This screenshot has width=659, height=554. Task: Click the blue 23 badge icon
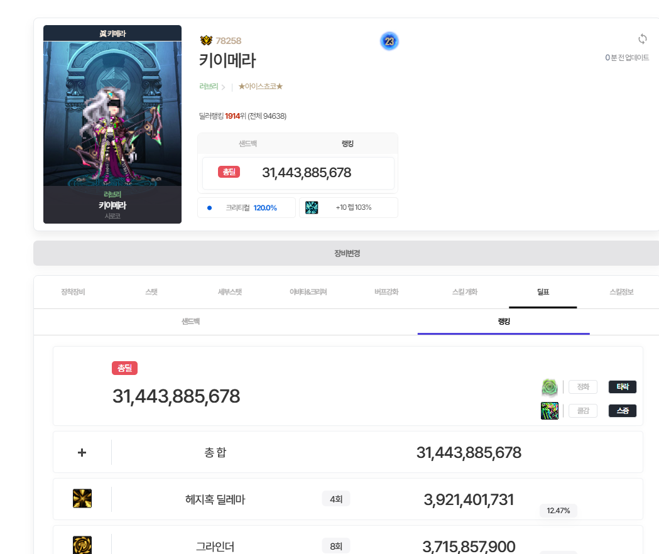(x=389, y=41)
